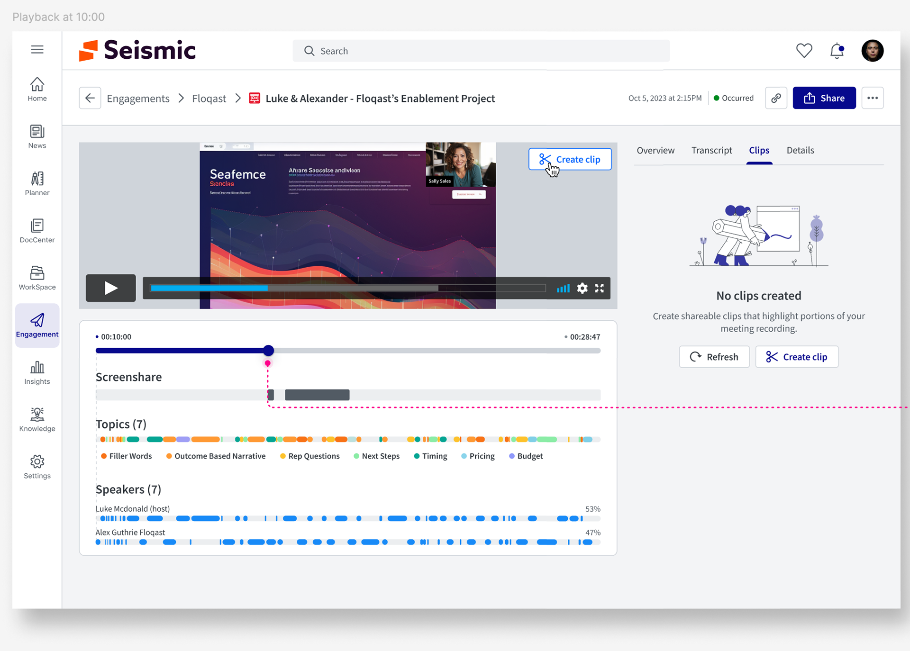The image size is (910, 651).
Task: Click Luke Mcdonald speaker timeline
Action: coord(348,518)
